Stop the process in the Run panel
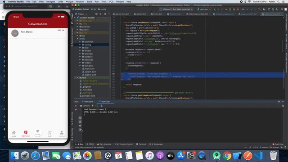The width and height of the screenshot is (288, 162). (x=76, y=106)
